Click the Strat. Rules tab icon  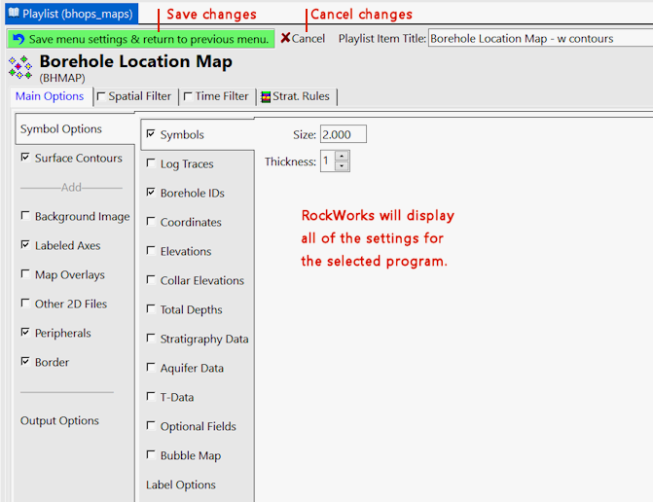tap(266, 96)
